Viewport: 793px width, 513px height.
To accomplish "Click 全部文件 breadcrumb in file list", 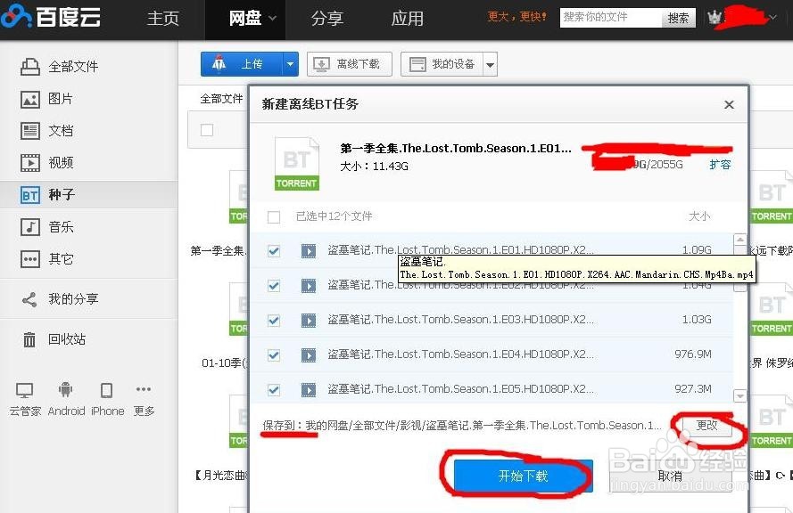I will (221, 99).
